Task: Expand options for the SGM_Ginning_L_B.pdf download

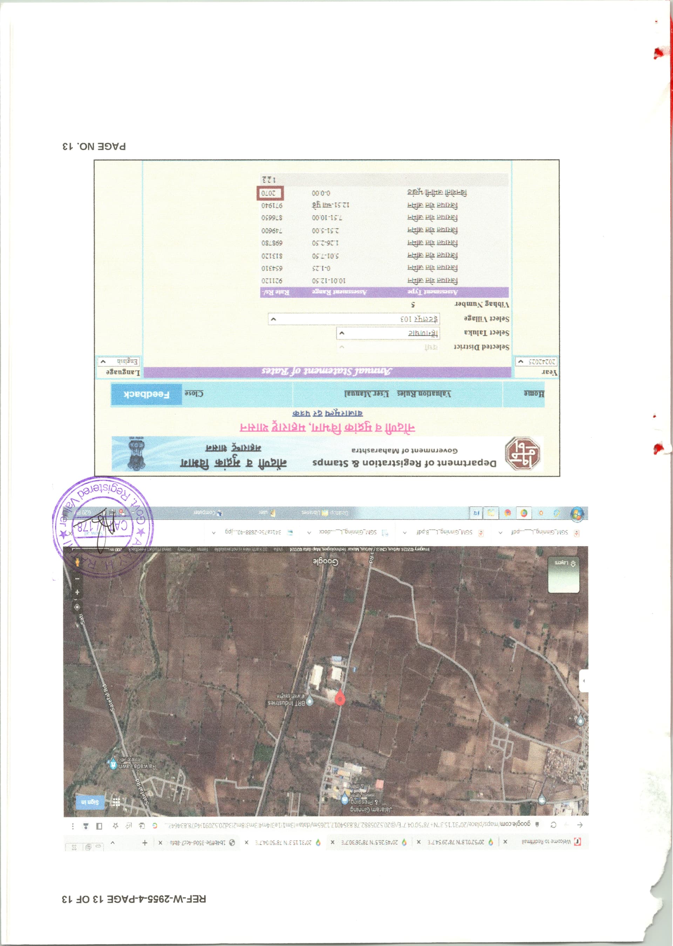Action: click(x=404, y=532)
